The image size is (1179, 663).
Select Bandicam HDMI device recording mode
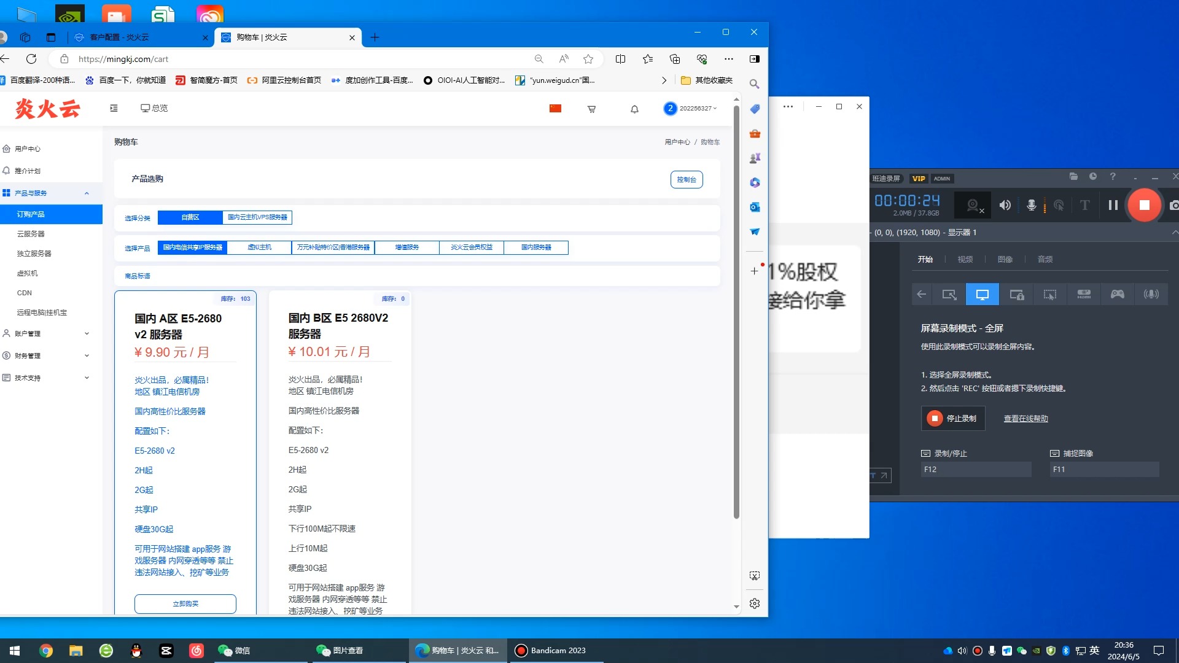pyautogui.click(x=1084, y=295)
